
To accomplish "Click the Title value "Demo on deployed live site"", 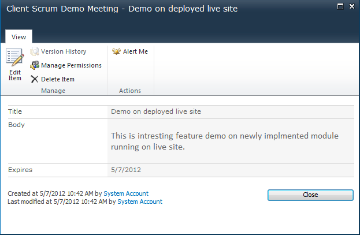I will (155, 111).
